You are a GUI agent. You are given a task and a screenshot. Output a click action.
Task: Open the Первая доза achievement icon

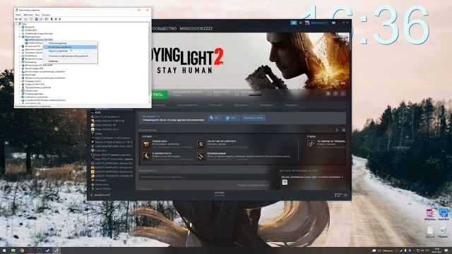(x=146, y=144)
